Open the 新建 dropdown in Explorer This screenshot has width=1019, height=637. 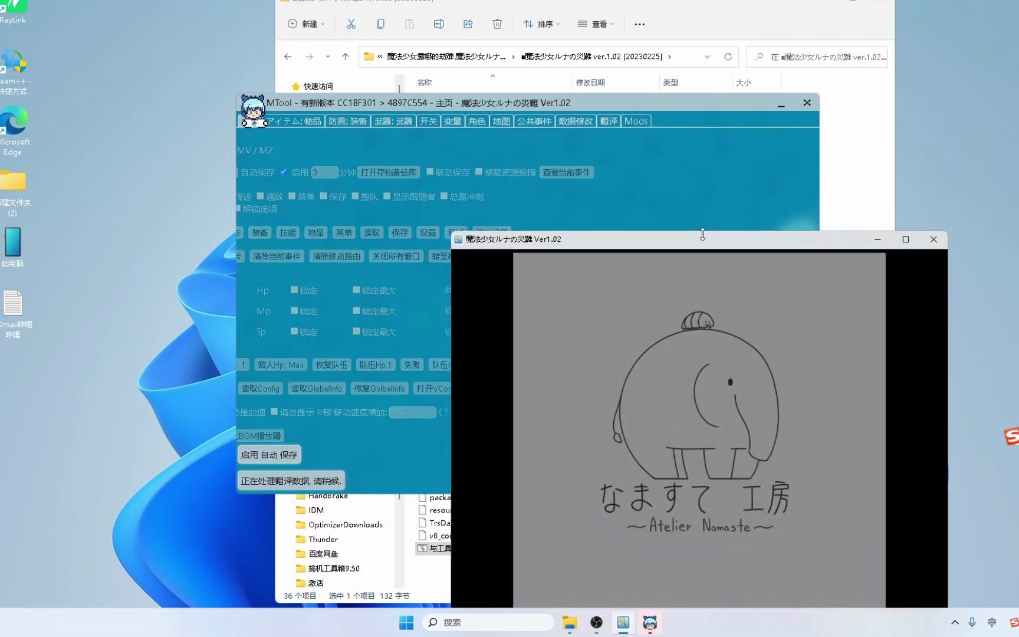click(x=306, y=24)
